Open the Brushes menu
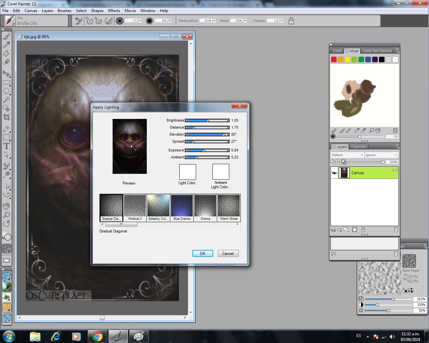429x343 pixels. coord(64,11)
